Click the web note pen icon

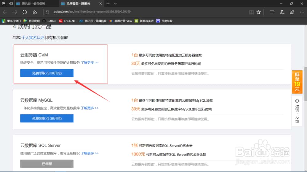point(282,12)
